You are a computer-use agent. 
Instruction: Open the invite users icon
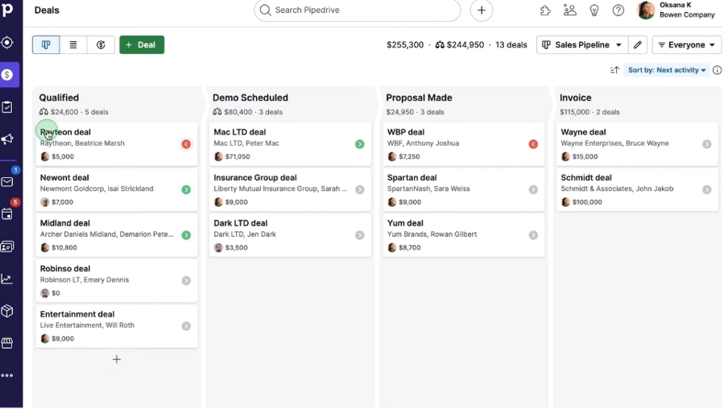coord(569,10)
